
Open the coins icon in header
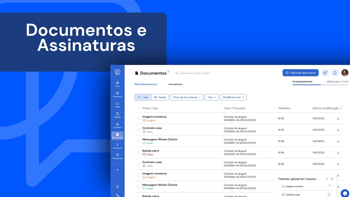(x=325, y=73)
